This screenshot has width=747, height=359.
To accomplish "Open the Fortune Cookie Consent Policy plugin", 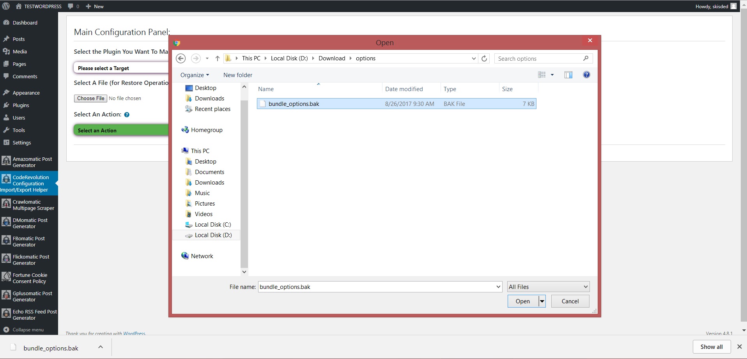I will 29,278.
